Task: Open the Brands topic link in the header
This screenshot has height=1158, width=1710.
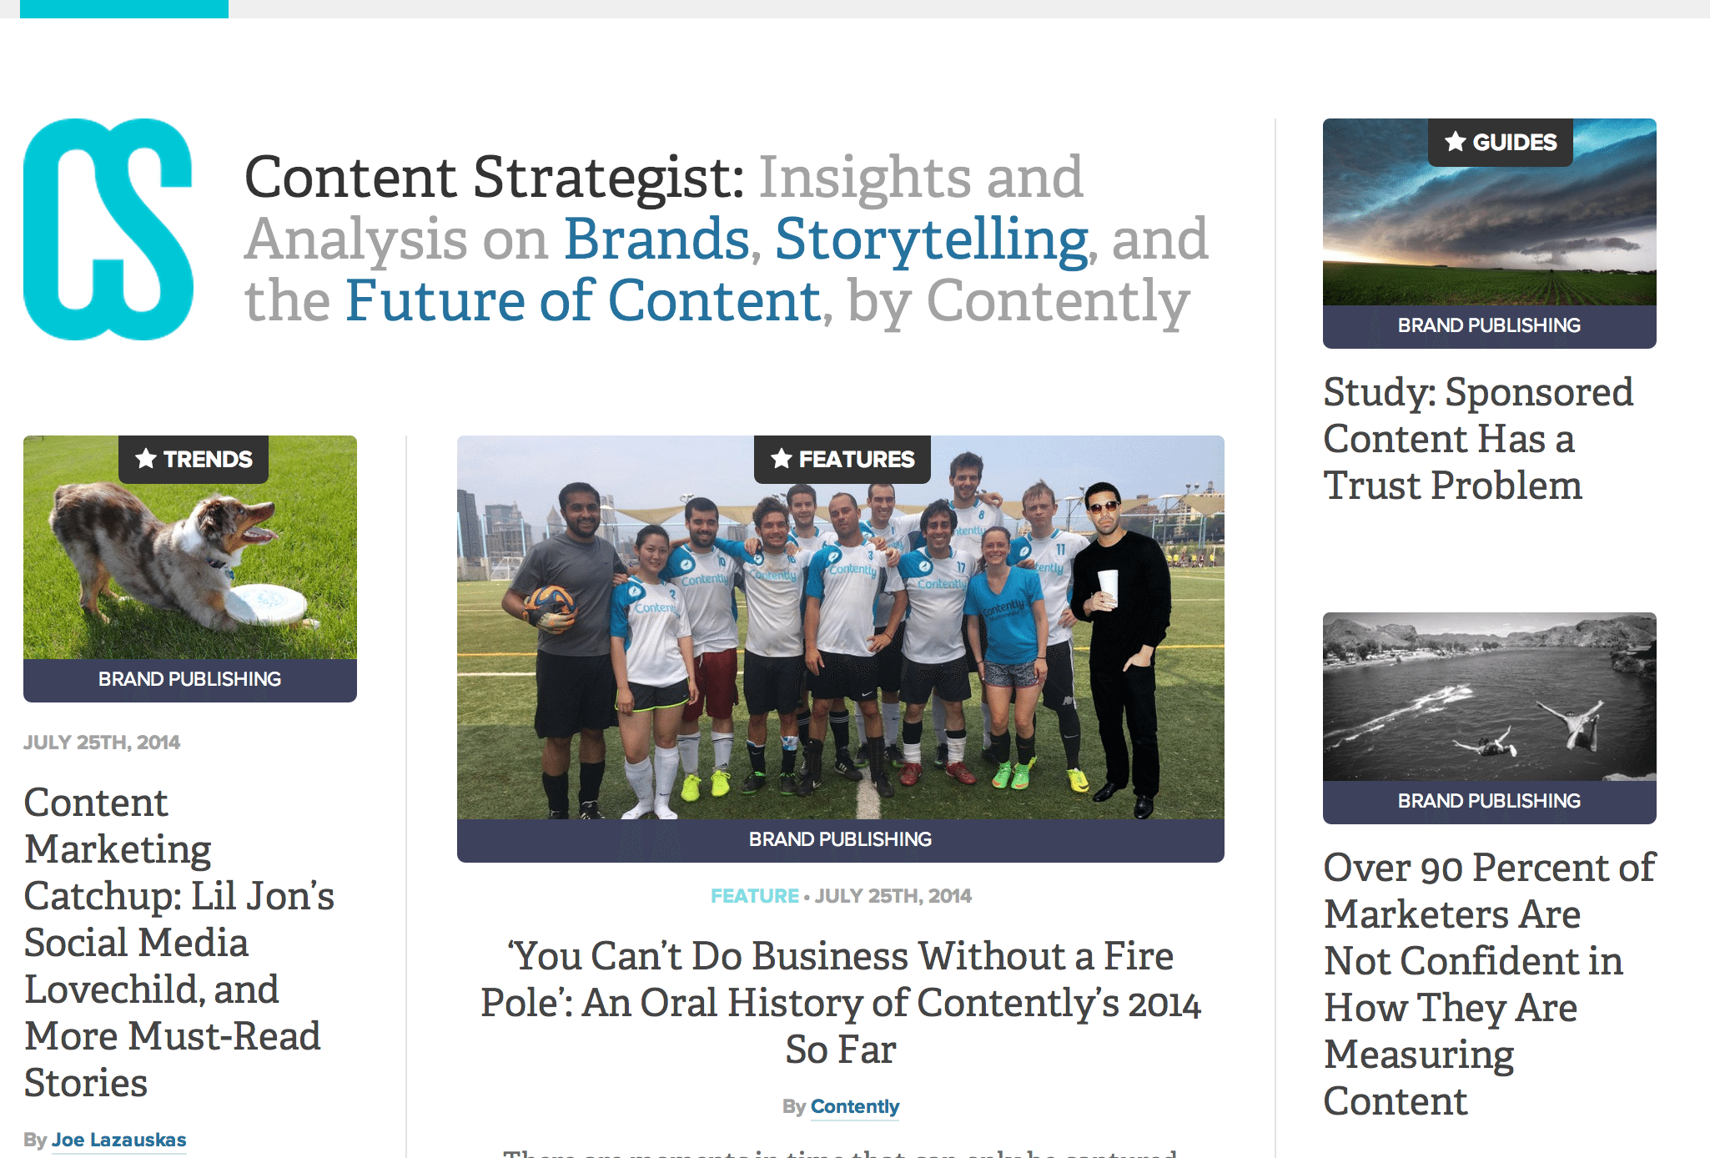Action: pos(656,239)
